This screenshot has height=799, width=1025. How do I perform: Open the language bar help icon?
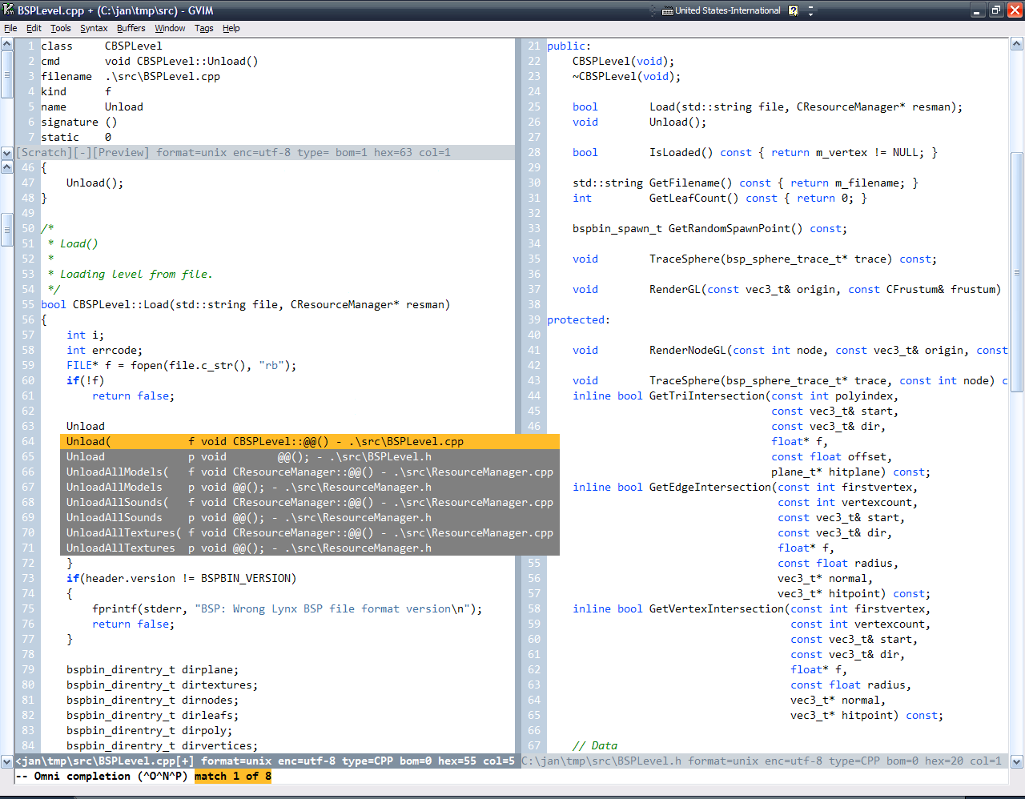(793, 10)
